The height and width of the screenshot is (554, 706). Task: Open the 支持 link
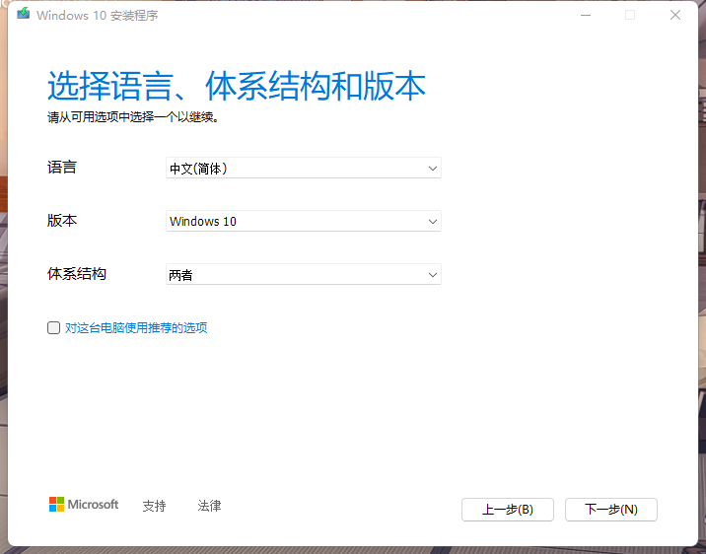154,506
